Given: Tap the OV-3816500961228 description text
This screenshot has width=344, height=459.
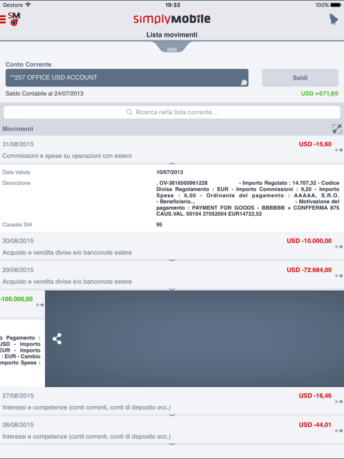Looking at the screenshot, I should (x=248, y=198).
